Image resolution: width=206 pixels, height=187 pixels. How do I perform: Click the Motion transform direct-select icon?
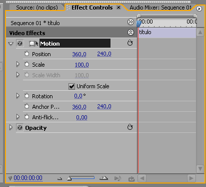click(33, 44)
